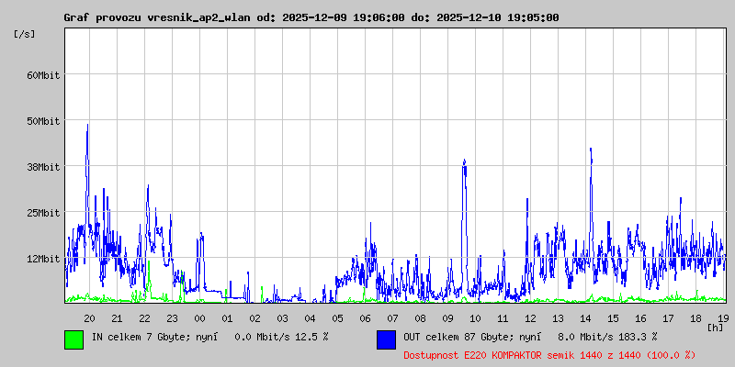
Task: Click hour 14 on the time axis
Action: click(586, 318)
